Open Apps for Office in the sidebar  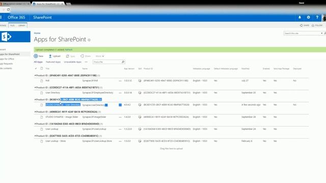click(7, 59)
